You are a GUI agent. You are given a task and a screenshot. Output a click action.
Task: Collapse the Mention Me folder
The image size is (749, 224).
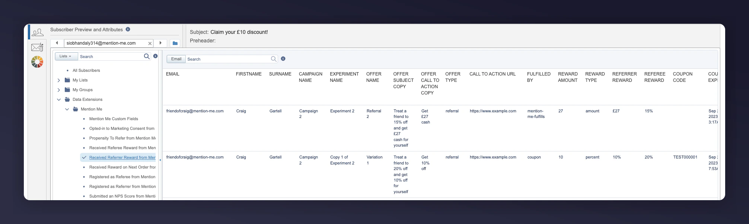[x=67, y=109]
